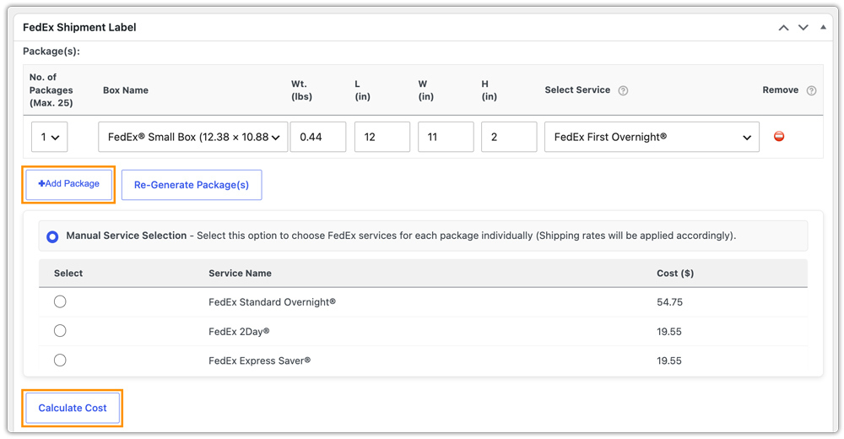Open the number of packages dropdown
This screenshot has width=844, height=439.
pos(50,137)
